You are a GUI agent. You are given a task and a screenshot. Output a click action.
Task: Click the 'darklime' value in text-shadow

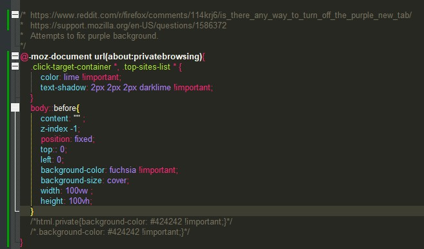[x=155, y=87]
